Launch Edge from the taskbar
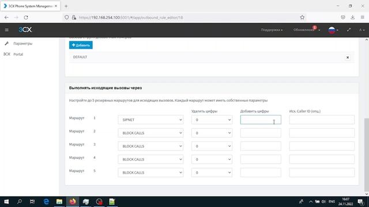Screen dimensions: 369x207 click(x=46, y=202)
